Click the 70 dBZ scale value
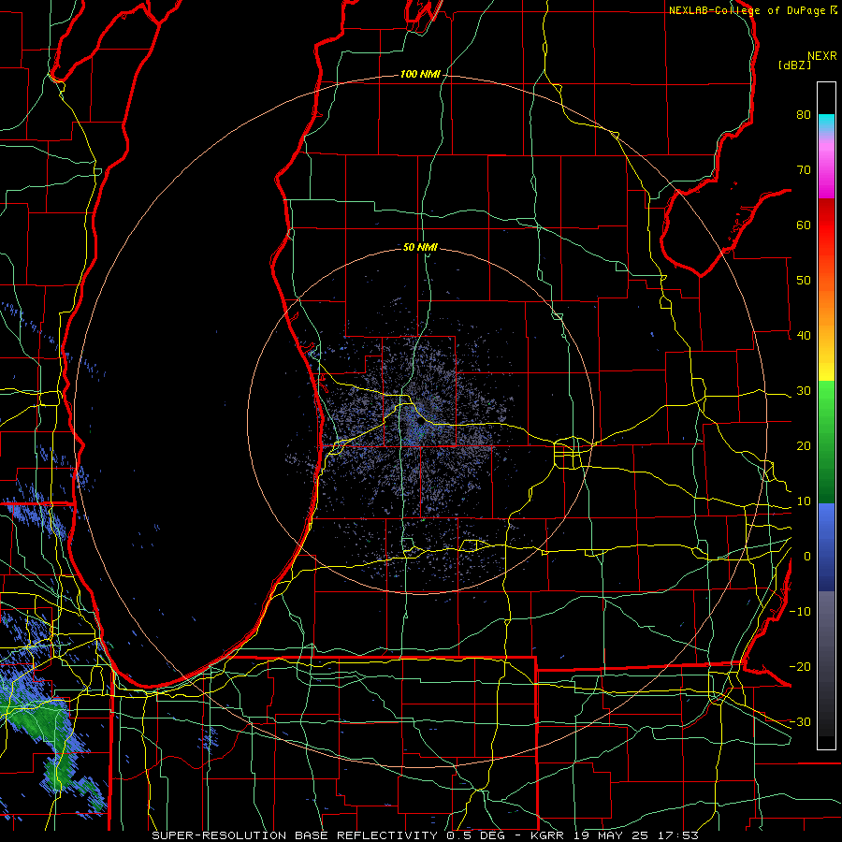842x842 pixels. 804,169
